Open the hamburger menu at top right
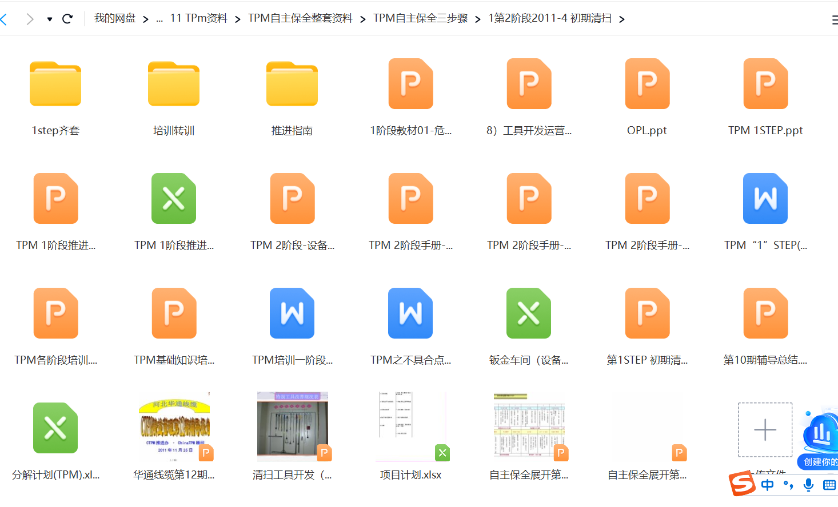Image resolution: width=838 pixels, height=507 pixels. [833, 18]
